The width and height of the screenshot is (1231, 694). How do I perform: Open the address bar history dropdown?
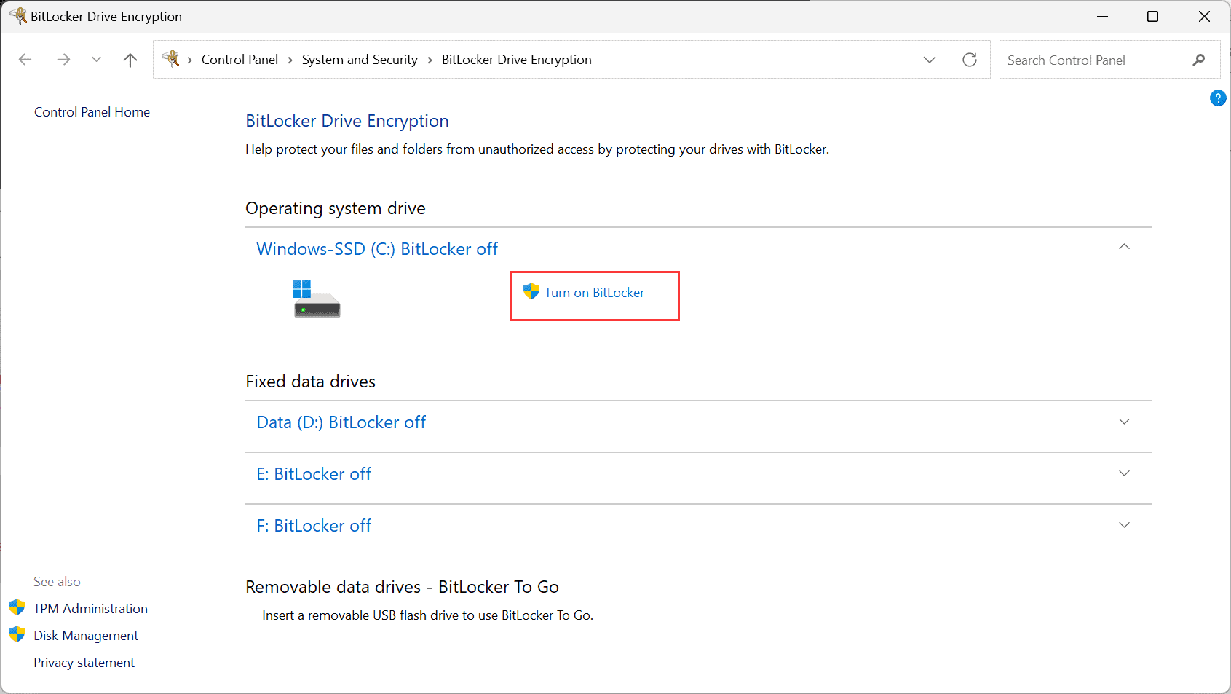coord(930,60)
